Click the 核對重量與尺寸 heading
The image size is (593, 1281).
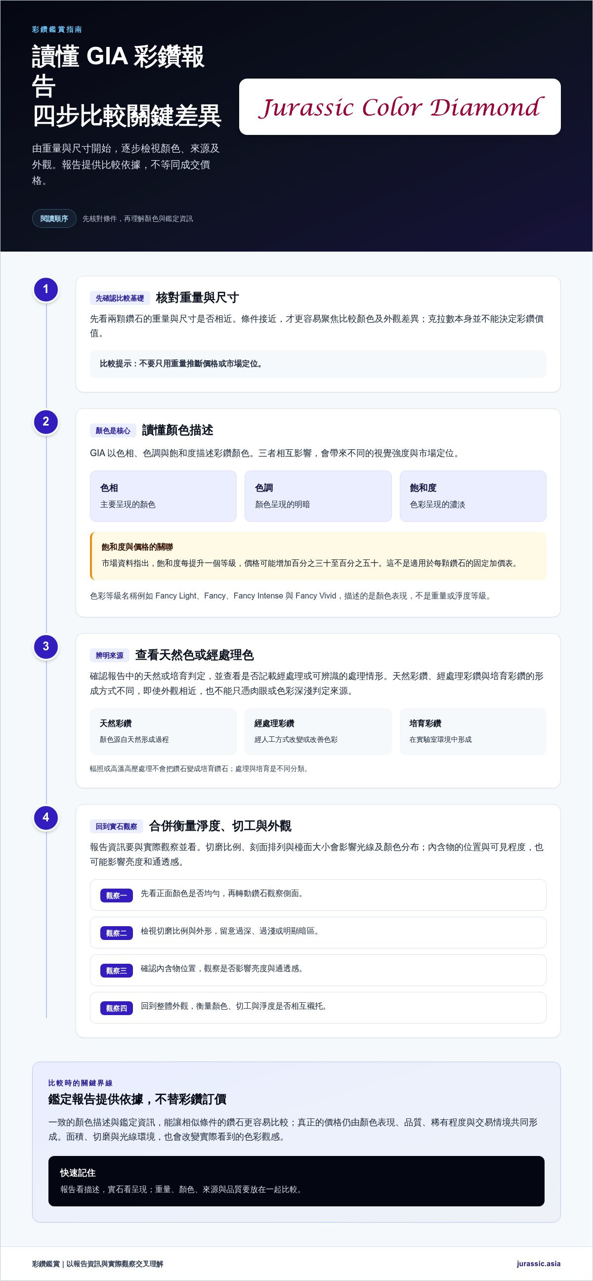pyautogui.click(x=197, y=298)
